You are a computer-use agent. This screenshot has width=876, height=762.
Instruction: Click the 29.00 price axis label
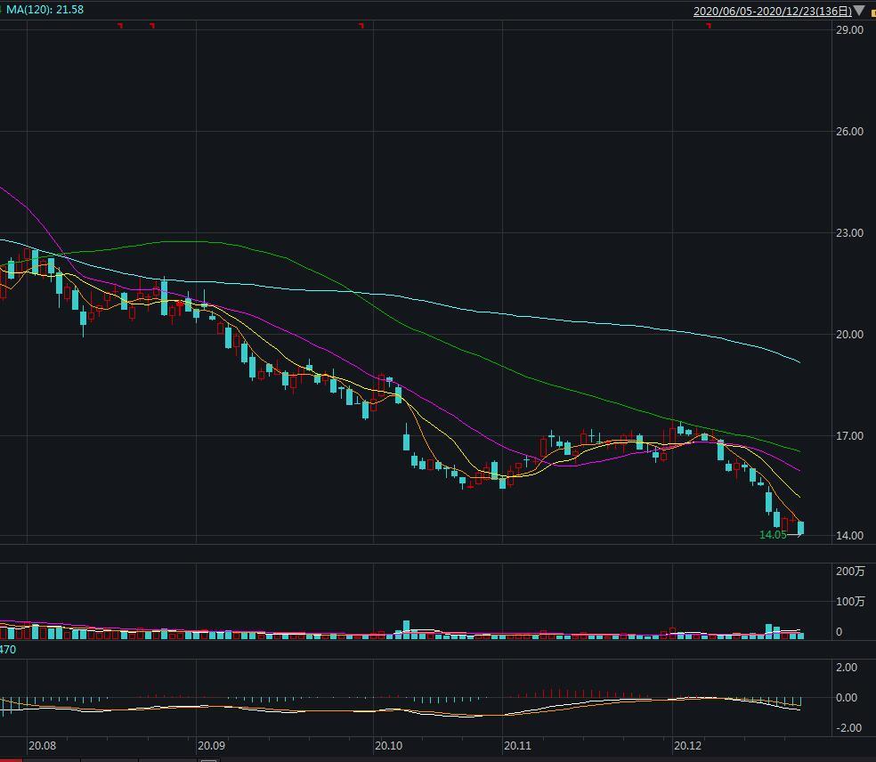click(x=849, y=30)
